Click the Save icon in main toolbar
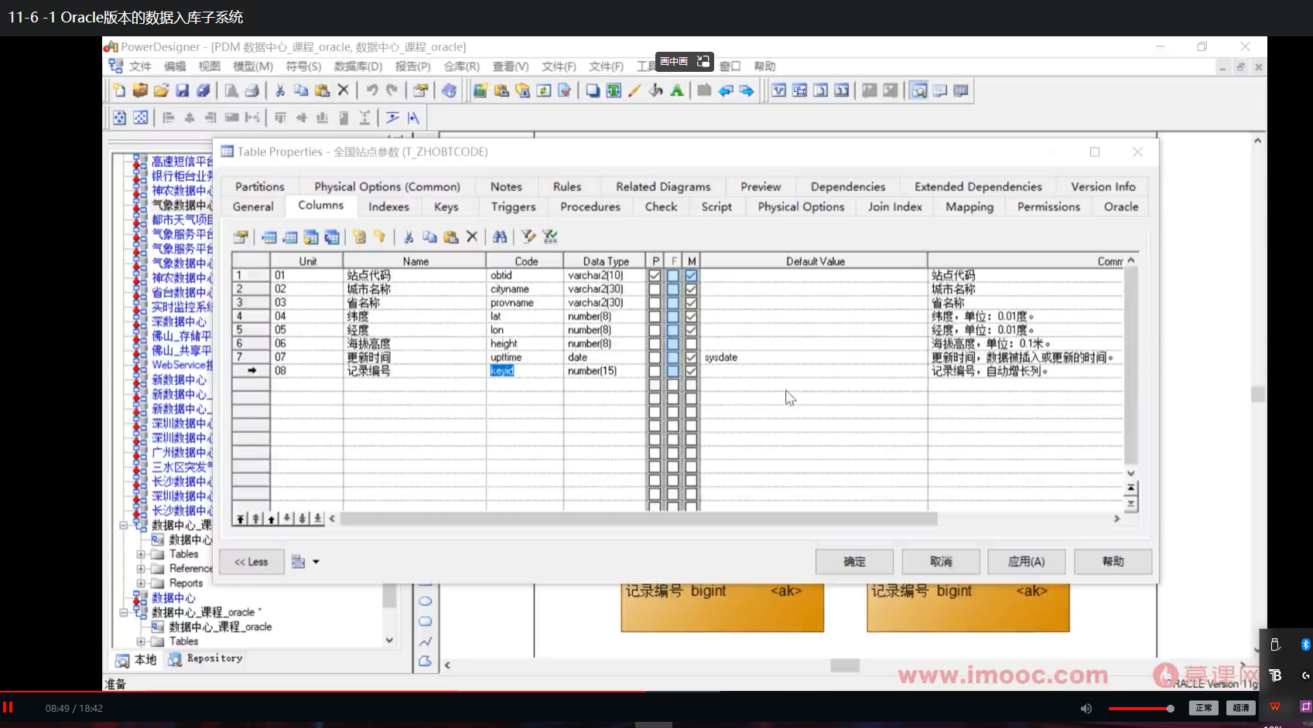 click(182, 90)
